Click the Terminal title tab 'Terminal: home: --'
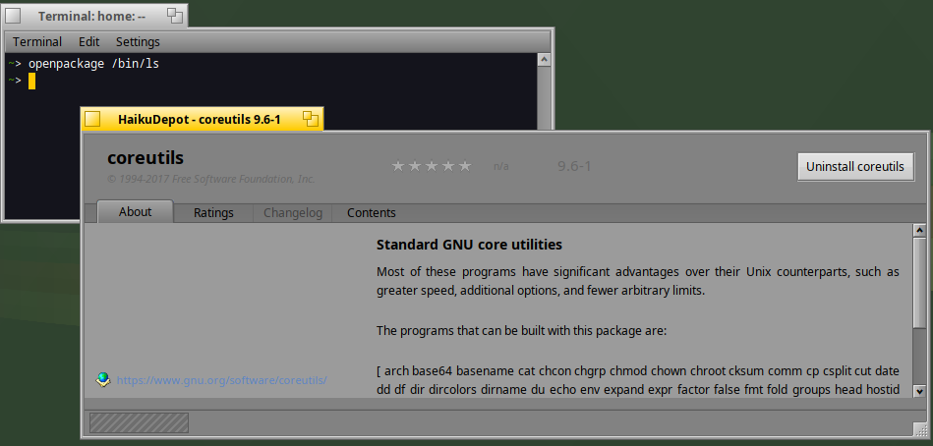Viewport: 933px width, 446px height. (x=91, y=16)
